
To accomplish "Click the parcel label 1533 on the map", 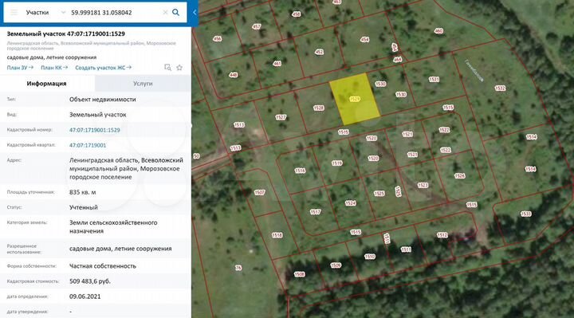I will click(525, 214).
